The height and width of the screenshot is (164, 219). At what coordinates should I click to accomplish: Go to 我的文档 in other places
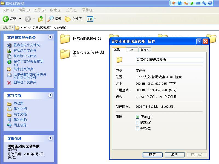[x=20, y=109]
